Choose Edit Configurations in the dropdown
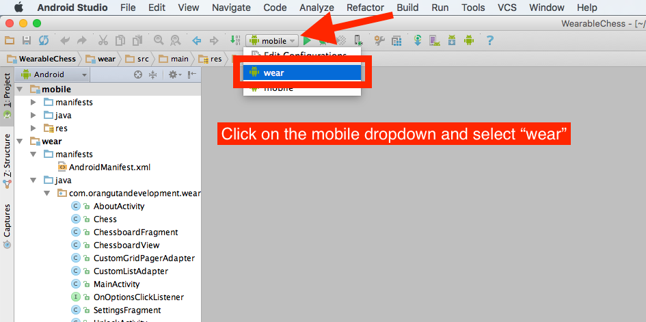Image resolution: width=646 pixels, height=322 pixels. (301, 55)
